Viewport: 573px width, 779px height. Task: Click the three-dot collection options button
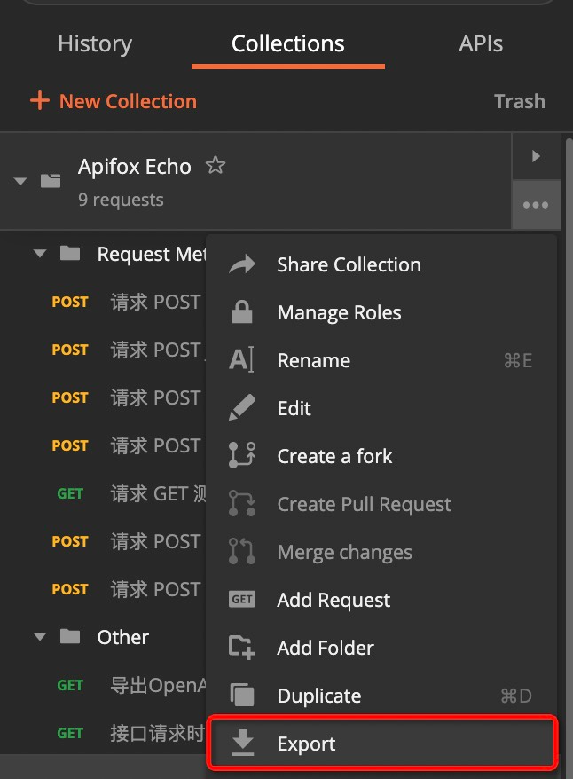[x=536, y=205]
